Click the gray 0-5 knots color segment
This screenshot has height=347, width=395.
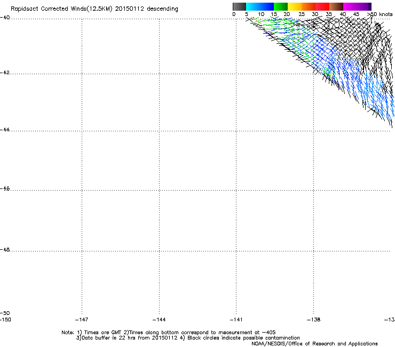(x=239, y=6)
